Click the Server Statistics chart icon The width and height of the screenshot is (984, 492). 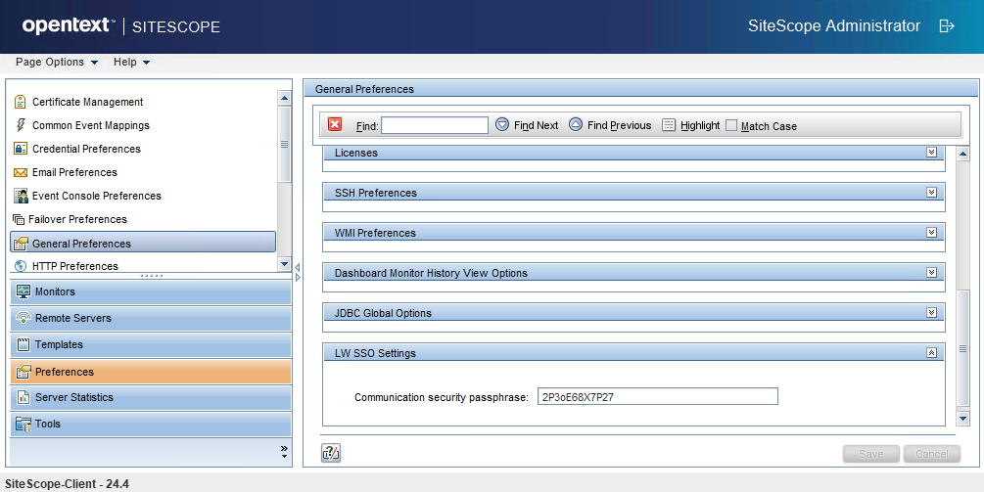[x=23, y=397]
